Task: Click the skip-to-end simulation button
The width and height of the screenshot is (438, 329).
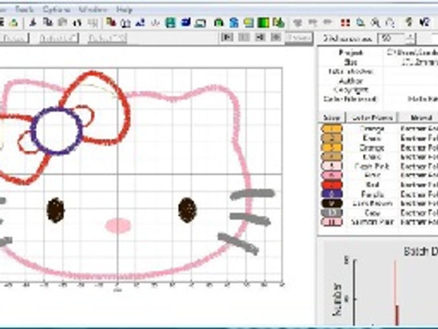Action: pyautogui.click(x=260, y=37)
